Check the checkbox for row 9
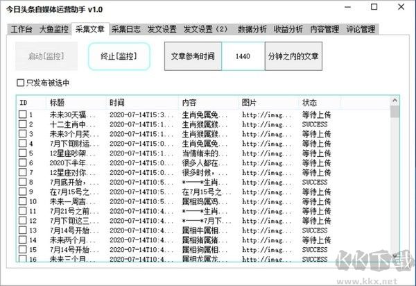The width and height of the screenshot is (416, 286). pyautogui.click(x=23, y=192)
